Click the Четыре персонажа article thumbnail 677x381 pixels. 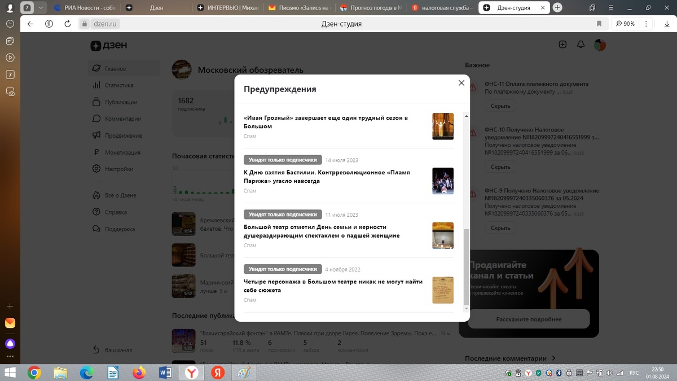pos(443,290)
